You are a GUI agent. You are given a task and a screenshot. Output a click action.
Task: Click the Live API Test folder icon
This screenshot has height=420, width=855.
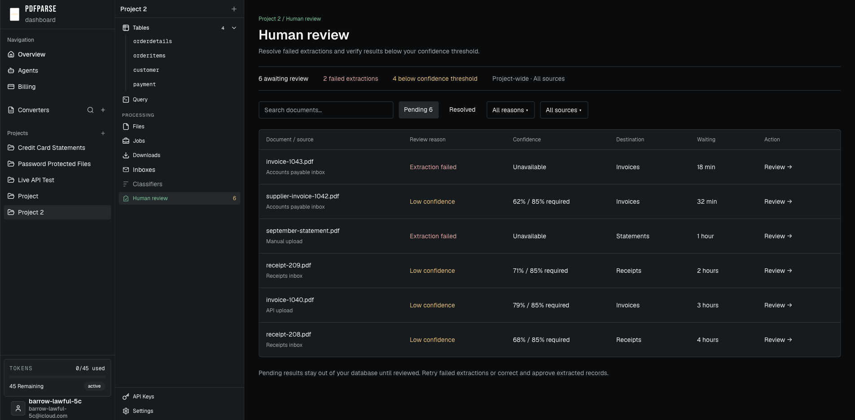[11, 180]
